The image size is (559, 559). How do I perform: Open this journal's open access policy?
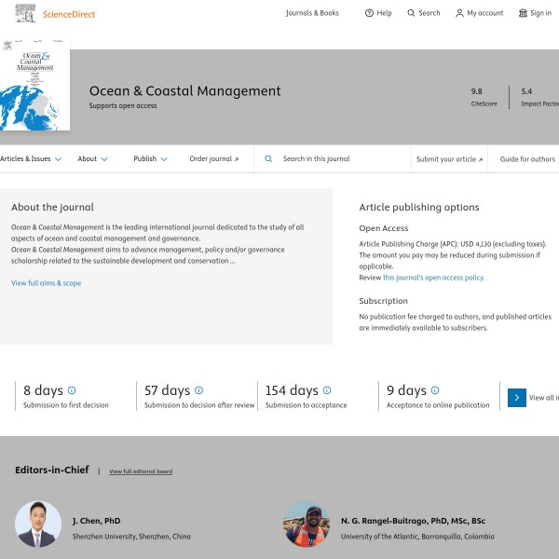(433, 278)
